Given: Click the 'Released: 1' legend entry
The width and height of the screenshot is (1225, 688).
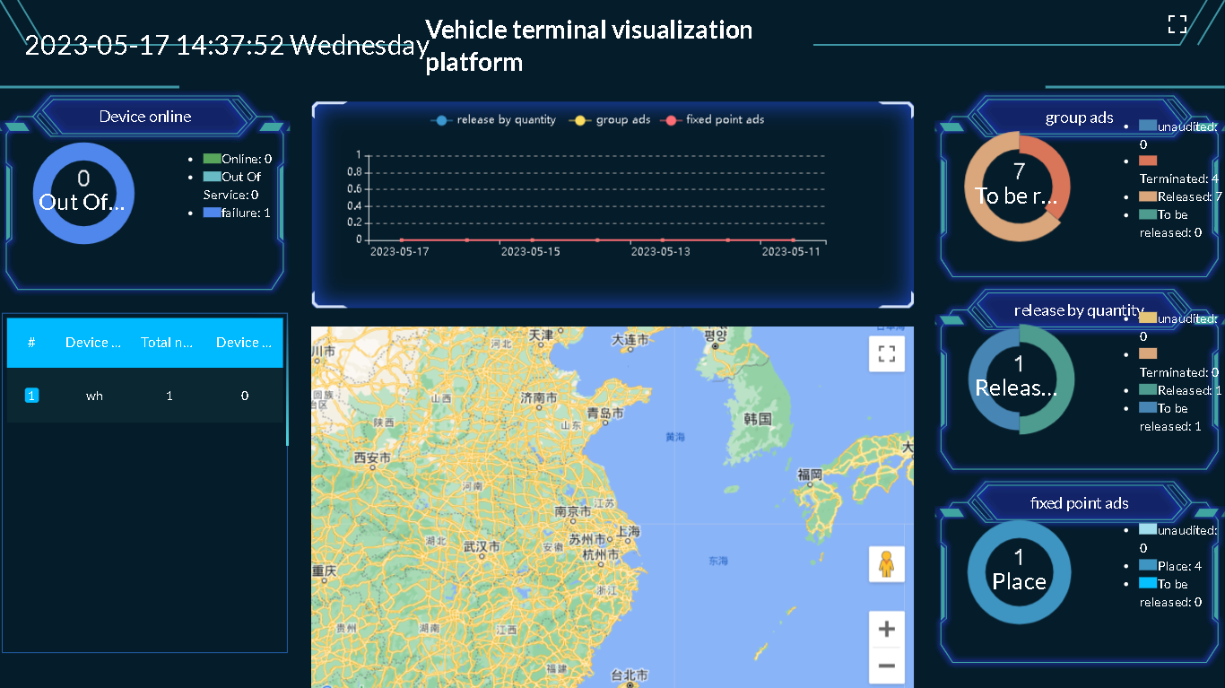Looking at the screenshot, I should coord(1180,390).
